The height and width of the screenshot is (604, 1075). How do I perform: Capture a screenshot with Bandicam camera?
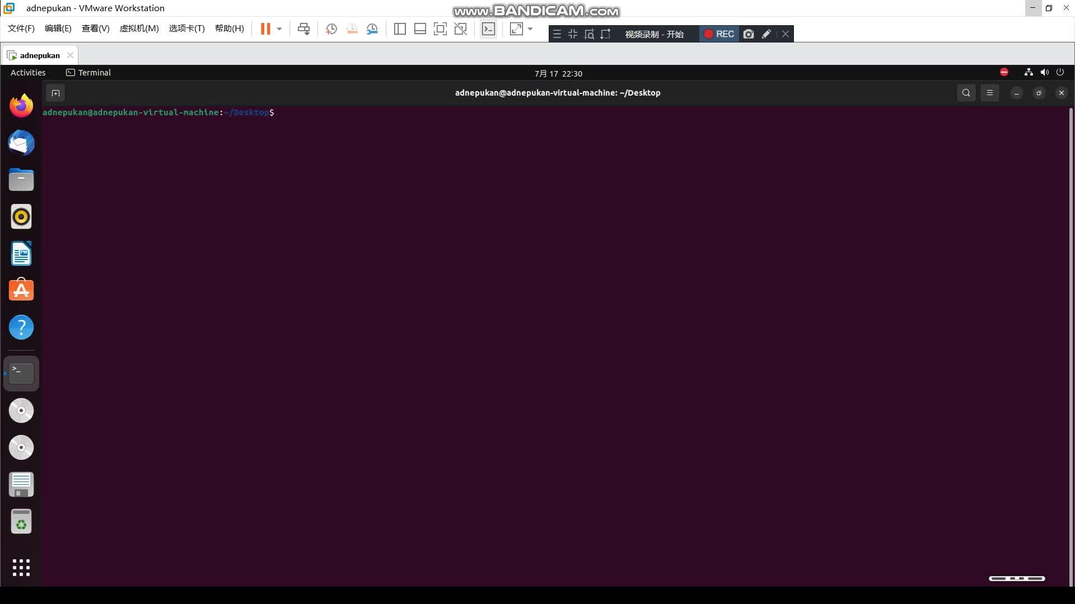coord(749,34)
